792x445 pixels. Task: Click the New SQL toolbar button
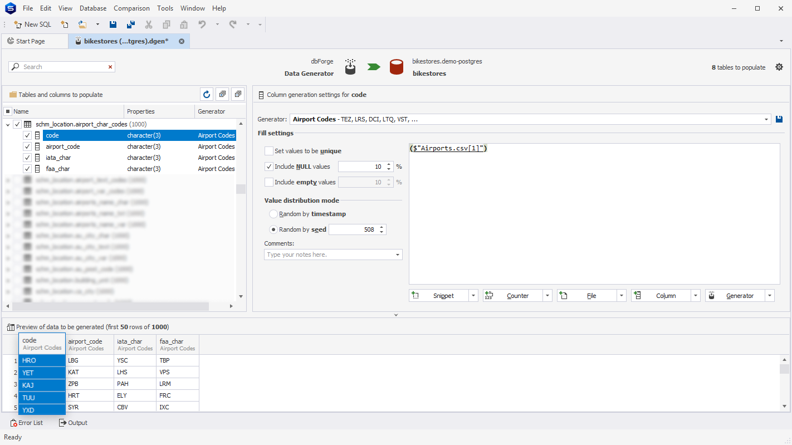33,25
